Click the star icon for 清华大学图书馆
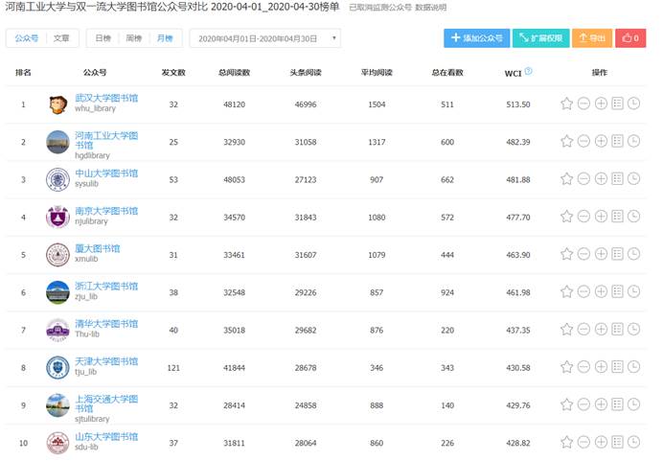 point(566,329)
